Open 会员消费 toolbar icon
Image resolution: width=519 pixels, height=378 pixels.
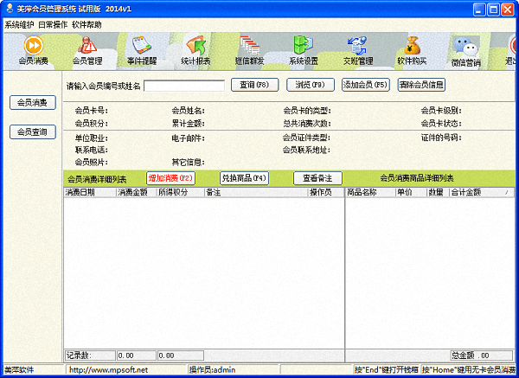coord(33,50)
